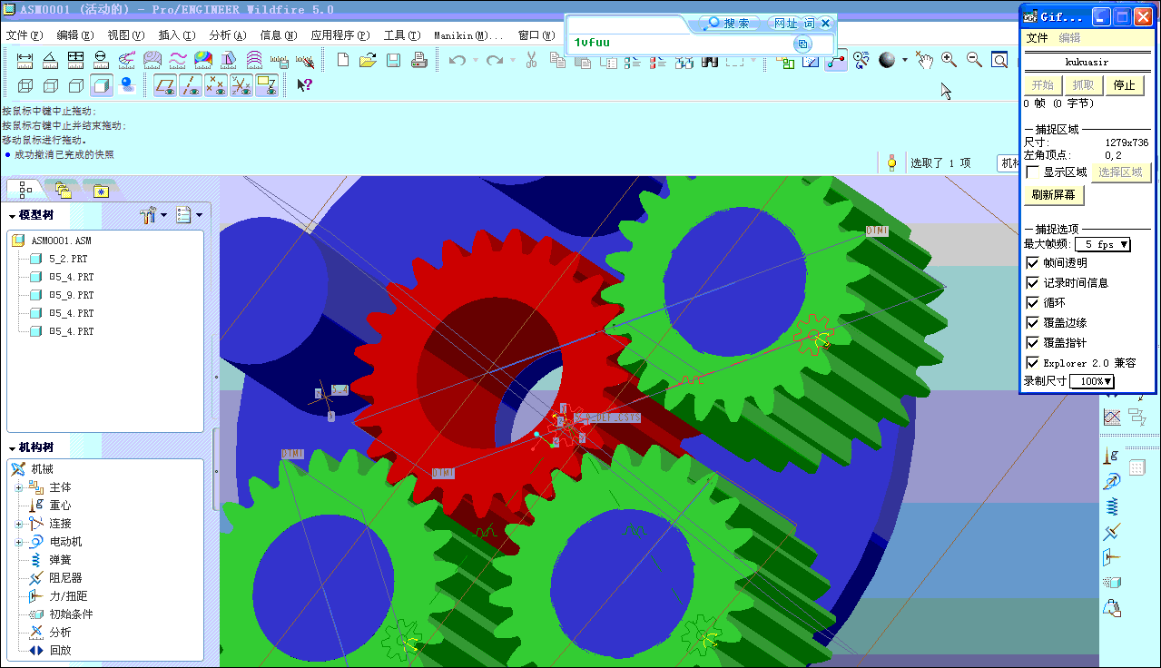Open the 插入(I) menu
1161x668 pixels.
click(177, 35)
